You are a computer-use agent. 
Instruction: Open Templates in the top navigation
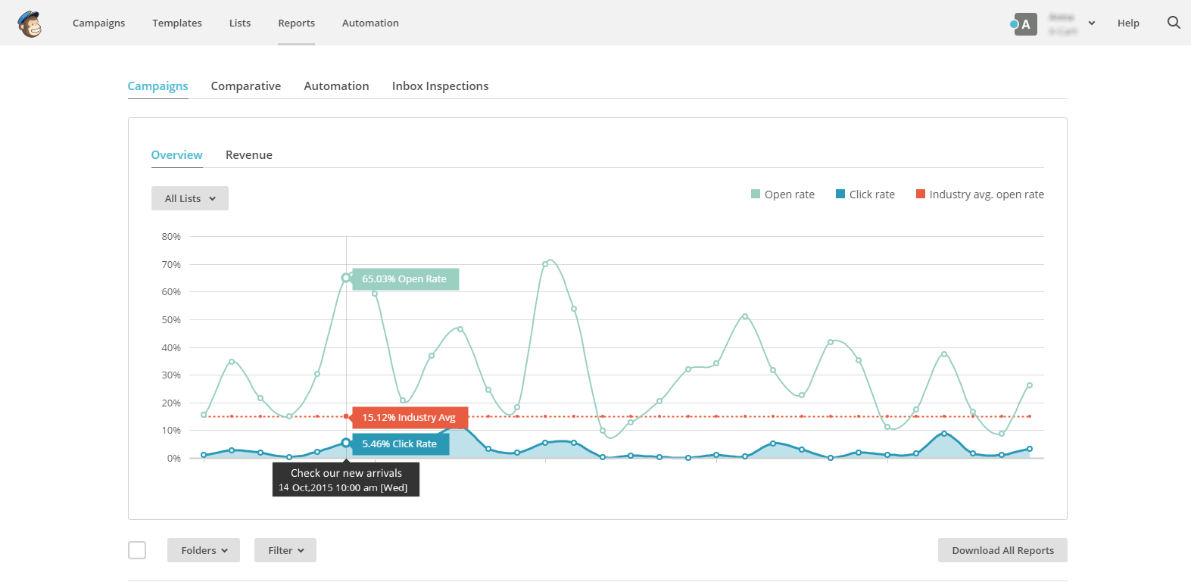pyautogui.click(x=177, y=23)
